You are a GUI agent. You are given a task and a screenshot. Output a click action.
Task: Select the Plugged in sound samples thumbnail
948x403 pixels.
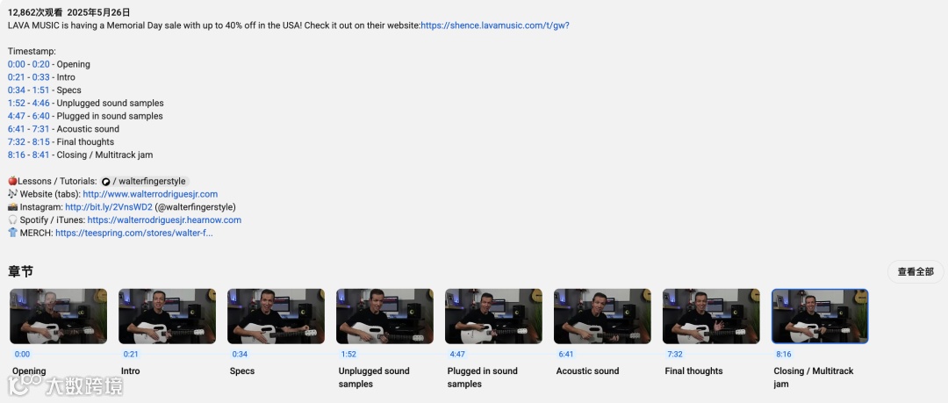click(493, 316)
